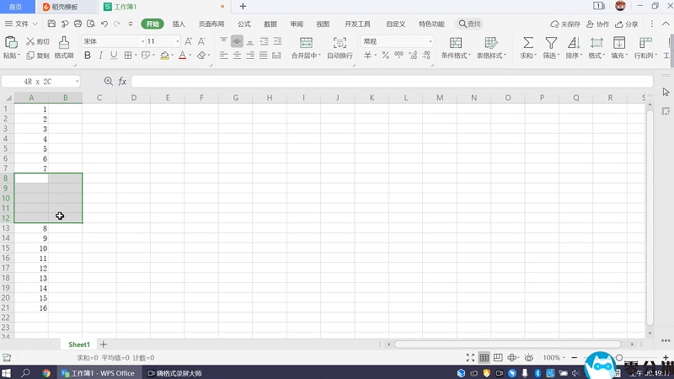
Task: Open the Formulas (公式) ribbon tab
Action: pyautogui.click(x=244, y=24)
